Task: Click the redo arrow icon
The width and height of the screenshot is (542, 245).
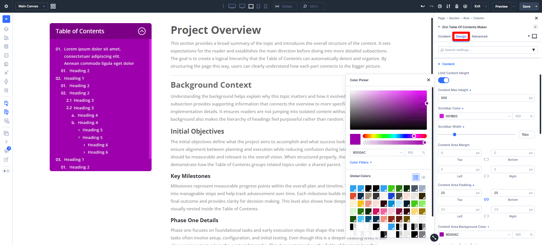Action: coord(431,6)
